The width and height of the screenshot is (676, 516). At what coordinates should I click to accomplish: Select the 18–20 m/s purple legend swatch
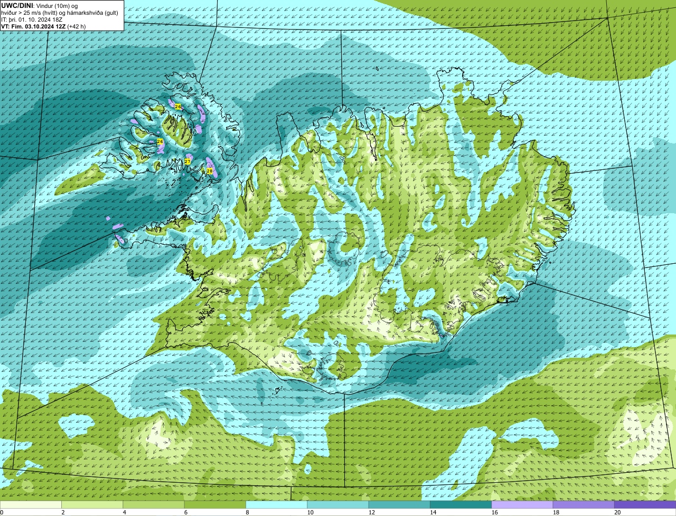click(584, 504)
